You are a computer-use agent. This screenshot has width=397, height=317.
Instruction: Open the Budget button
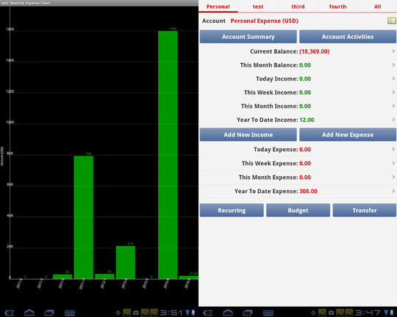point(298,211)
